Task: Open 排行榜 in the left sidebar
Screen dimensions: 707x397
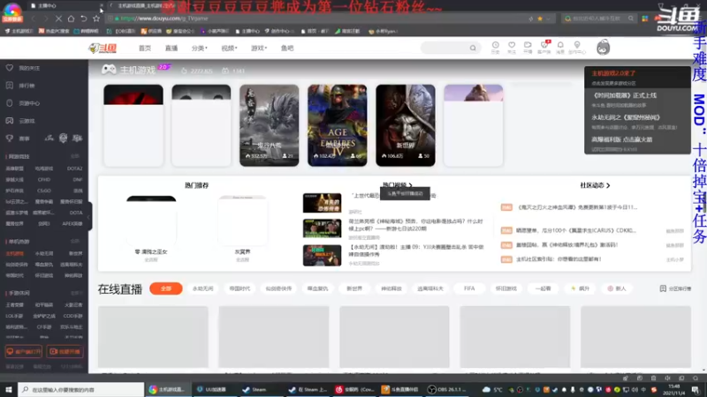Action: (27, 86)
